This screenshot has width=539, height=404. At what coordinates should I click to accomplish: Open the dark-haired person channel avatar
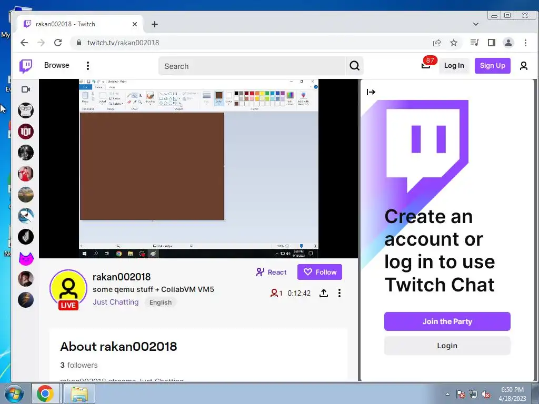click(x=26, y=279)
